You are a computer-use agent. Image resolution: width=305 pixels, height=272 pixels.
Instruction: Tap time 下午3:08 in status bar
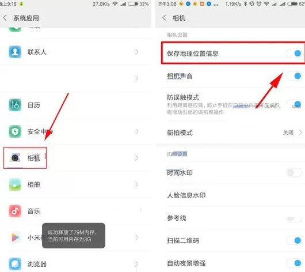tap(167, 3)
